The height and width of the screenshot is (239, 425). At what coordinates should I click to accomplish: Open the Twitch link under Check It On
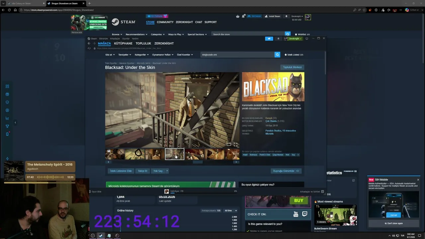click(x=304, y=214)
